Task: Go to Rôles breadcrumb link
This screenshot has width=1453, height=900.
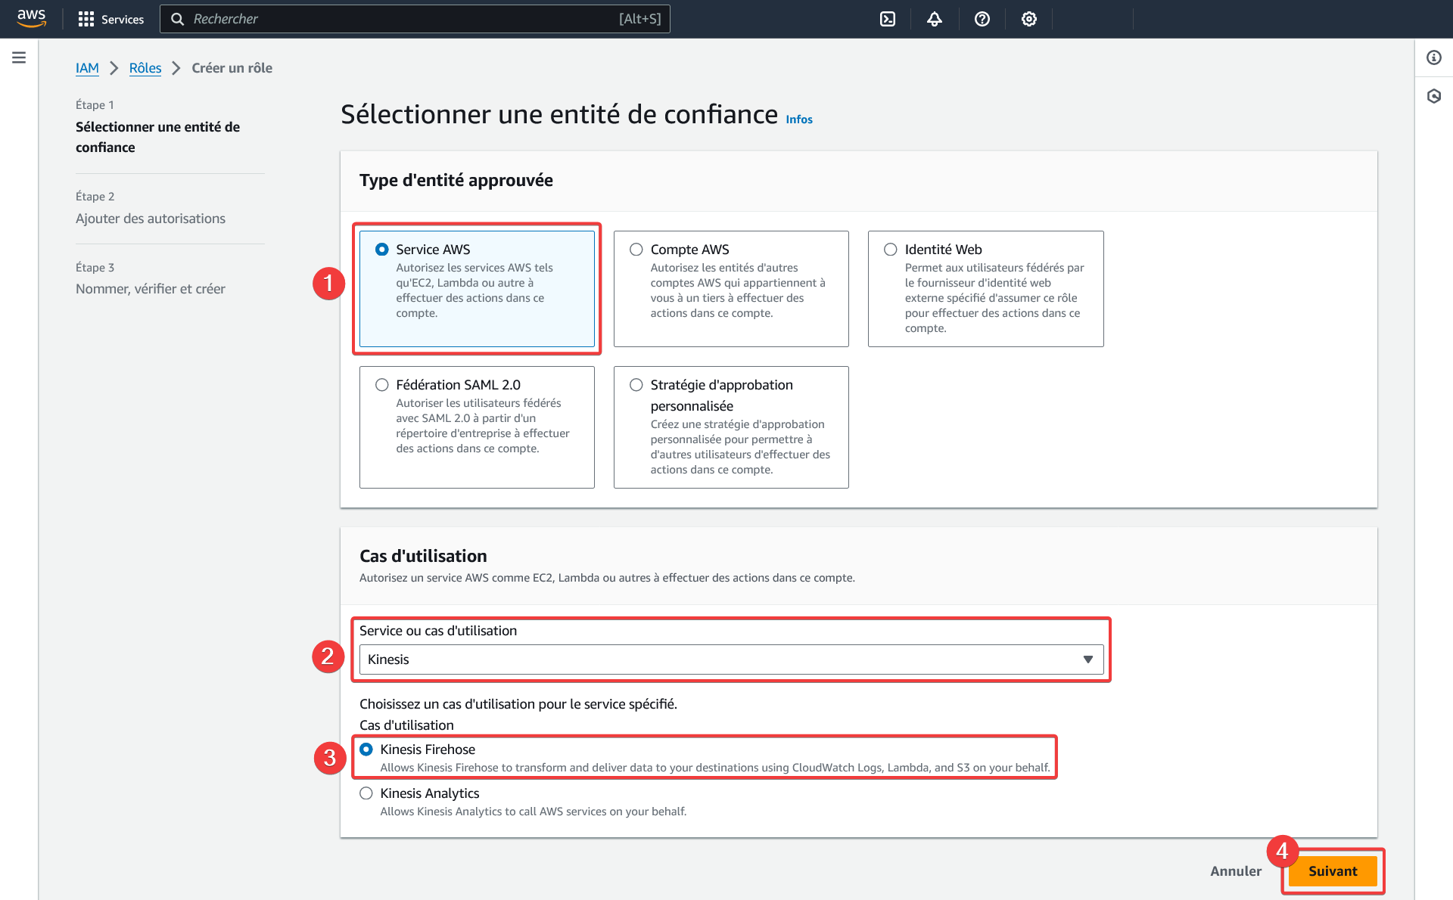Action: 145,68
